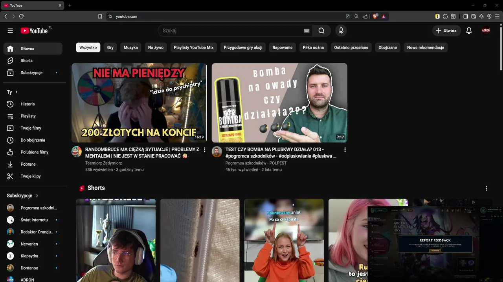Open Świat Internetu subscription

point(33,220)
